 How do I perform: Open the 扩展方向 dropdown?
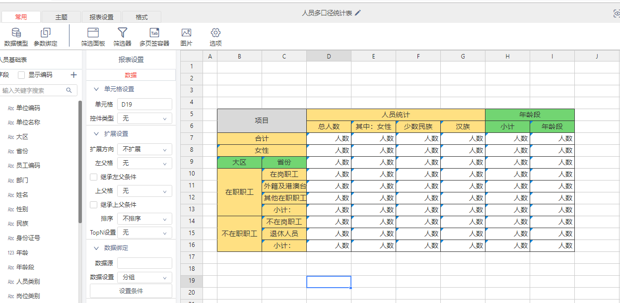(144, 149)
